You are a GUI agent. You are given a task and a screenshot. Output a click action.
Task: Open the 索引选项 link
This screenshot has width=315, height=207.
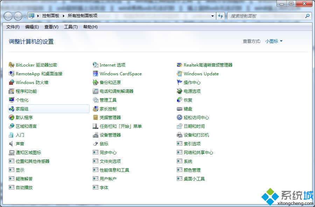click(x=192, y=144)
